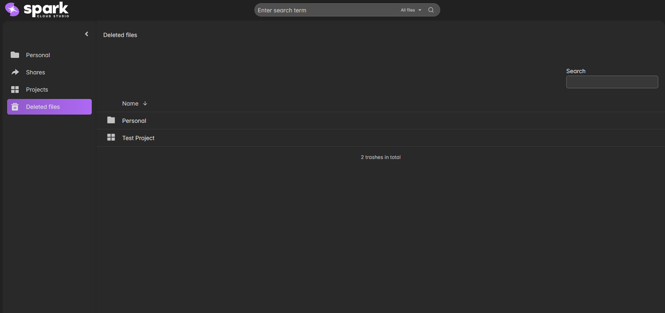Open the Shares section label in the sidebar
Screen dimensions: 665x313
pos(35,72)
